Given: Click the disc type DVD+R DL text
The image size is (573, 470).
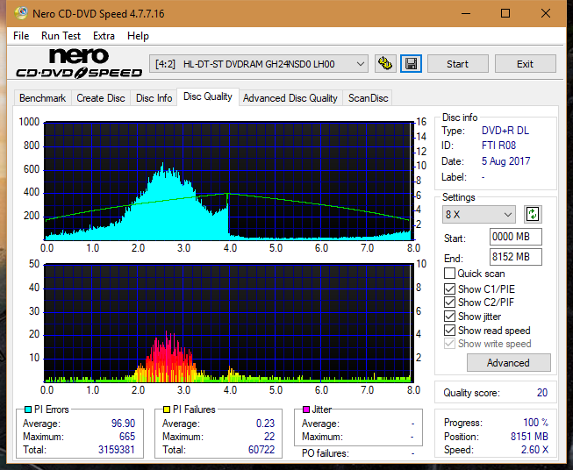Looking at the screenshot, I should pyautogui.click(x=505, y=131).
